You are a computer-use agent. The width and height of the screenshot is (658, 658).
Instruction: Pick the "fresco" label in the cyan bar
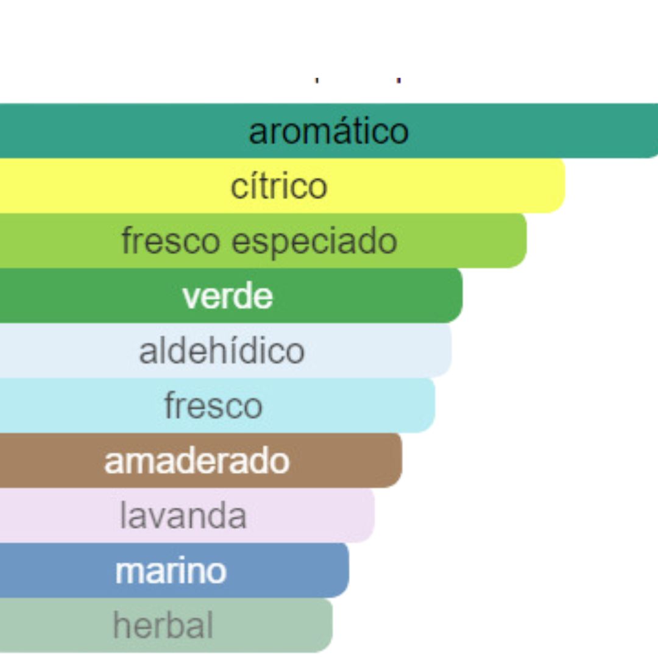coord(213,406)
